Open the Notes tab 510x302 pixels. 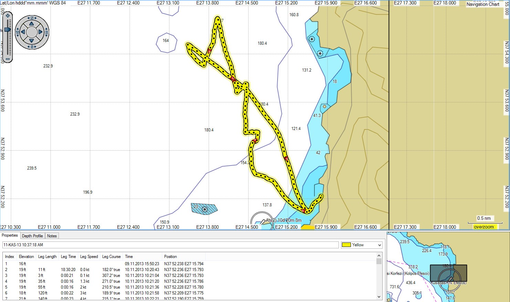pos(52,236)
